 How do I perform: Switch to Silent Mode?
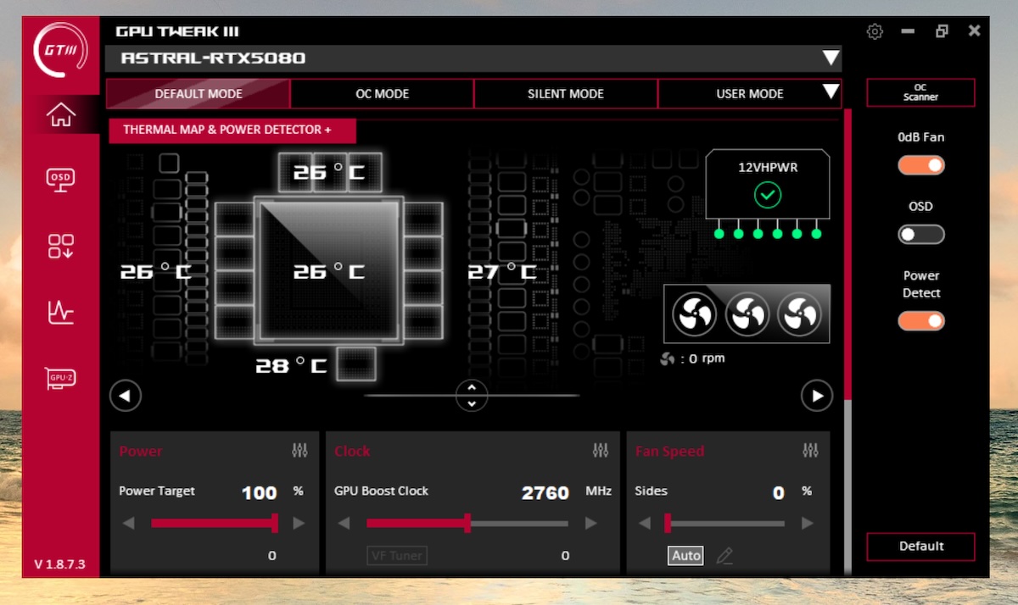[x=566, y=94]
